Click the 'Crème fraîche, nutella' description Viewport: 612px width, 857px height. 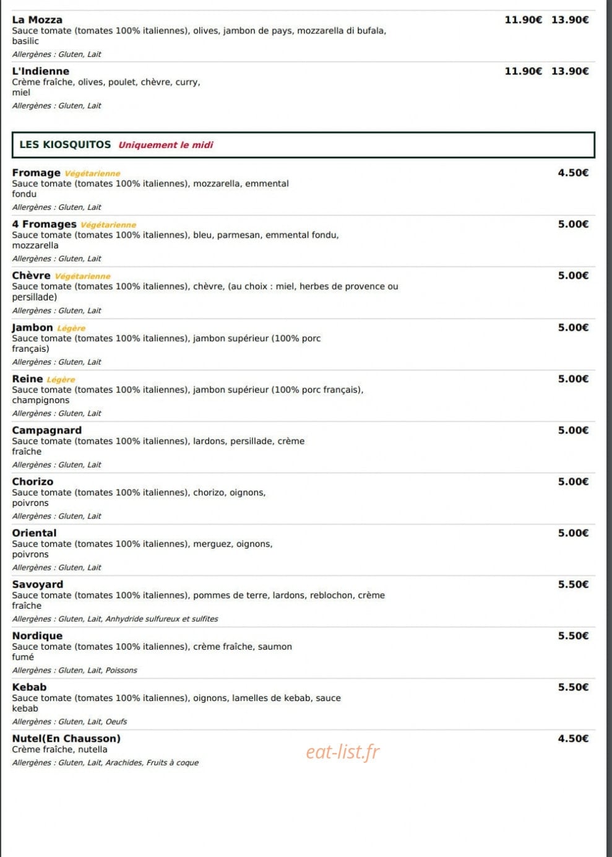(59, 750)
